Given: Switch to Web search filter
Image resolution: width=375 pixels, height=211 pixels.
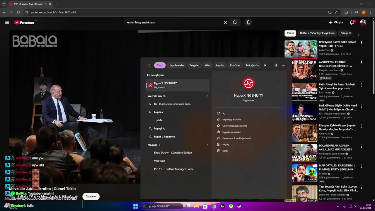Looking at the screenshot, I should pyautogui.click(x=208, y=65).
